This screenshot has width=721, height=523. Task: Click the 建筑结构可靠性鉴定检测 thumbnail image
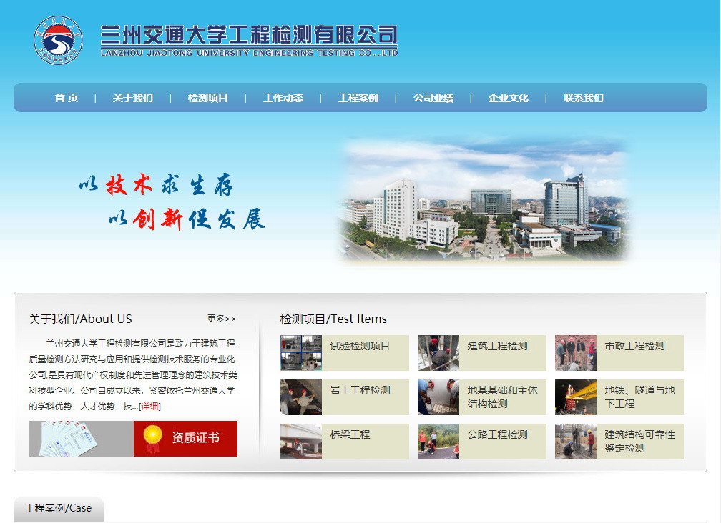click(x=576, y=442)
